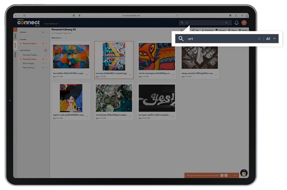This screenshot has width=287, height=190.
Task: Select the colorful geometric lion thumbnail
Action: 71,57
